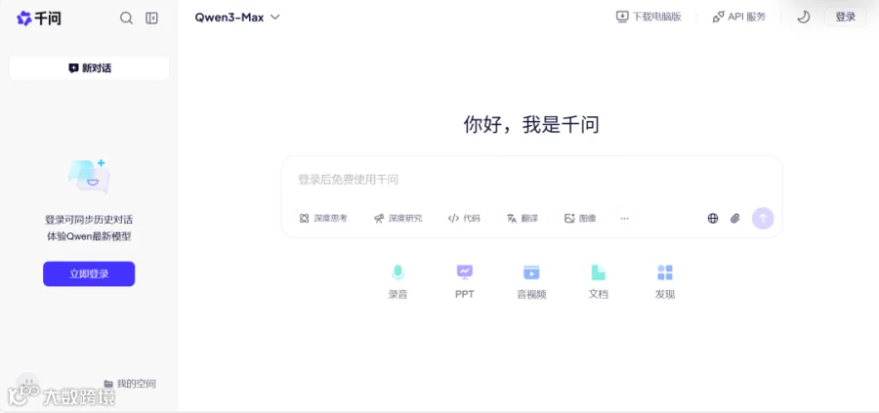The width and height of the screenshot is (879, 413).
Task: Click the 登录 button at top right
Action: [x=846, y=17]
